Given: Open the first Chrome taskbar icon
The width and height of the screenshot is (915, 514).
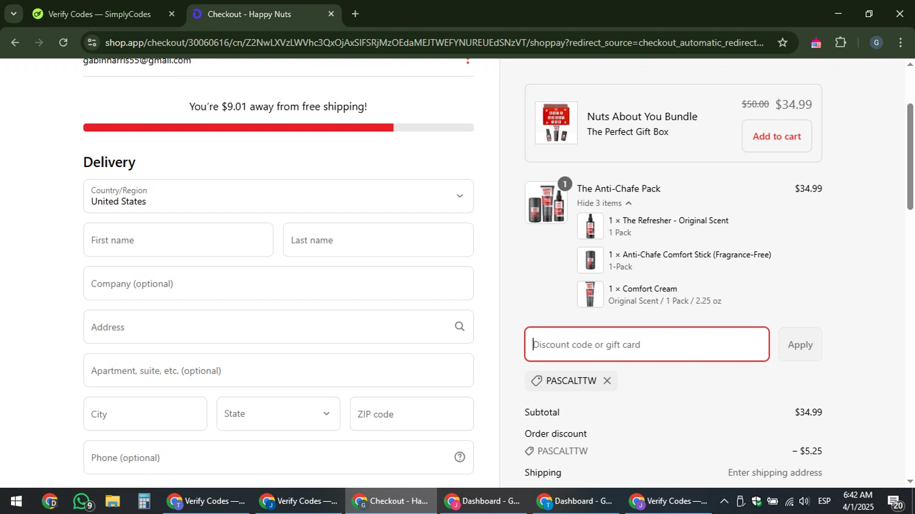Looking at the screenshot, I should tap(49, 501).
